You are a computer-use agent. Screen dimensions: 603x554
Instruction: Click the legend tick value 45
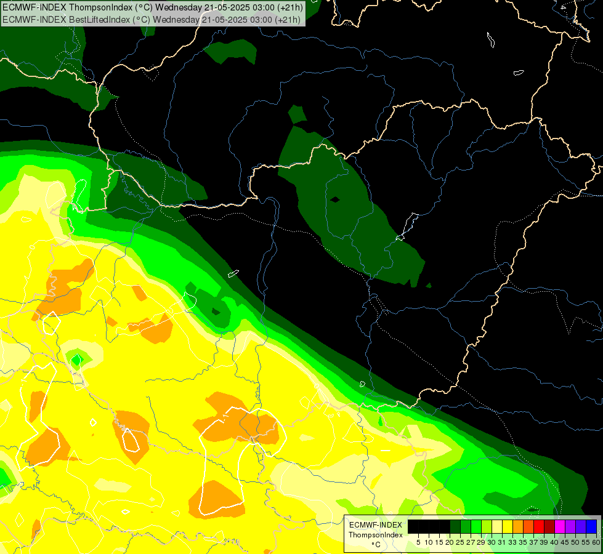(565, 542)
